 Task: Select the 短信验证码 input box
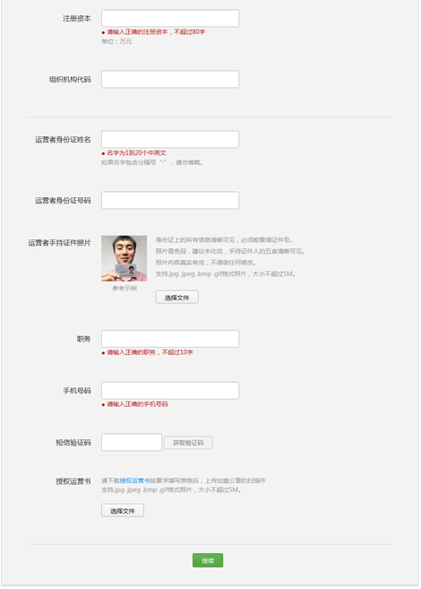coord(132,443)
